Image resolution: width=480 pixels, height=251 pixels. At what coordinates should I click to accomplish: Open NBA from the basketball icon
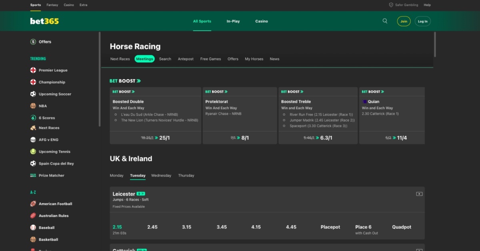33,106
